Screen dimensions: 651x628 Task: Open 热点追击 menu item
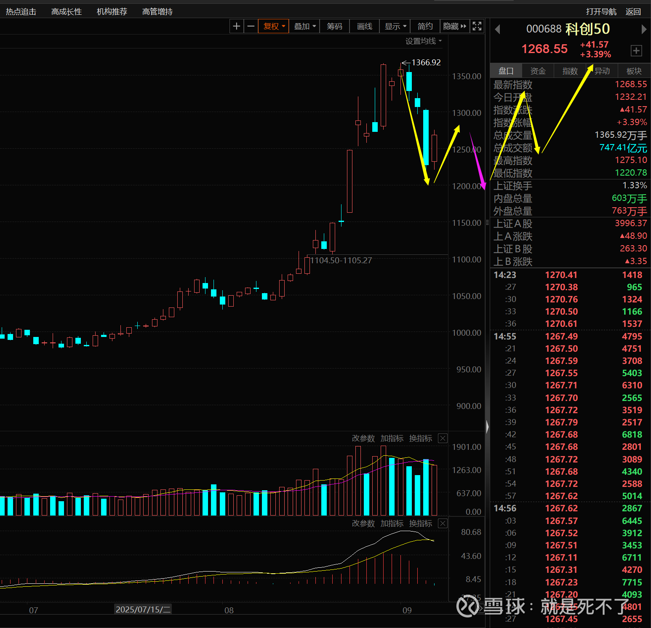[21, 12]
